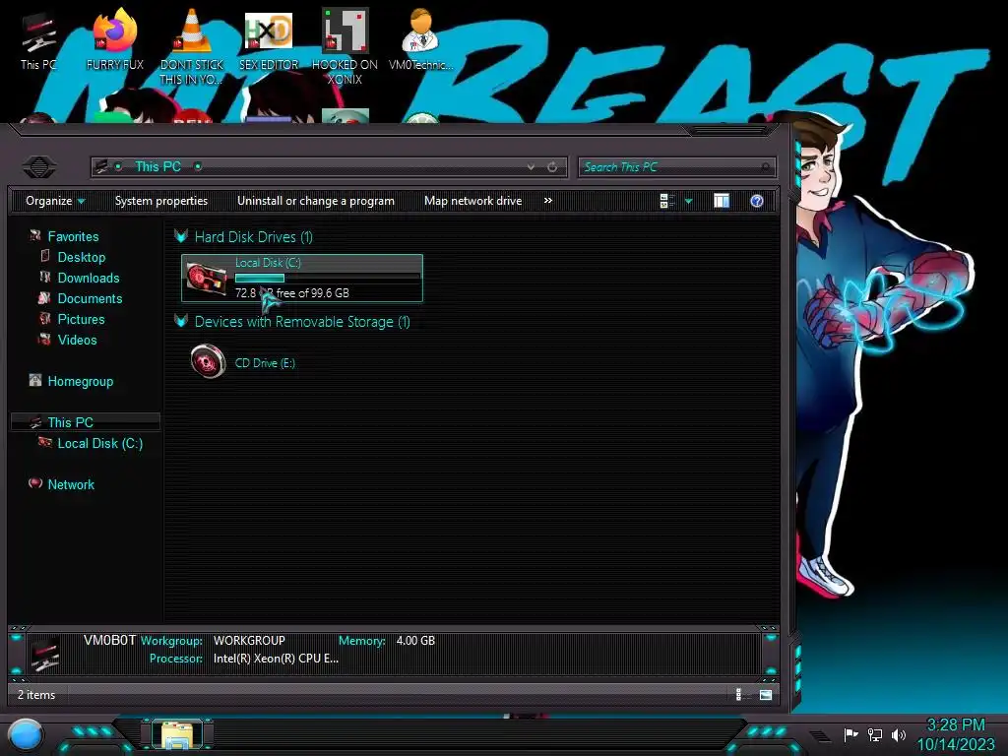Open Desktop under Favorites
The width and height of the screenshot is (1008, 756).
[x=82, y=257]
